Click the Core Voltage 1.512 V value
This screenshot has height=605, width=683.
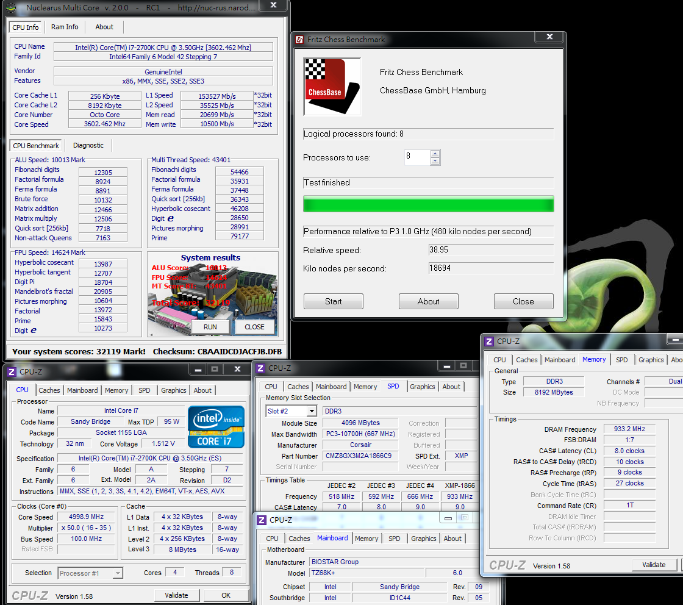point(163,444)
